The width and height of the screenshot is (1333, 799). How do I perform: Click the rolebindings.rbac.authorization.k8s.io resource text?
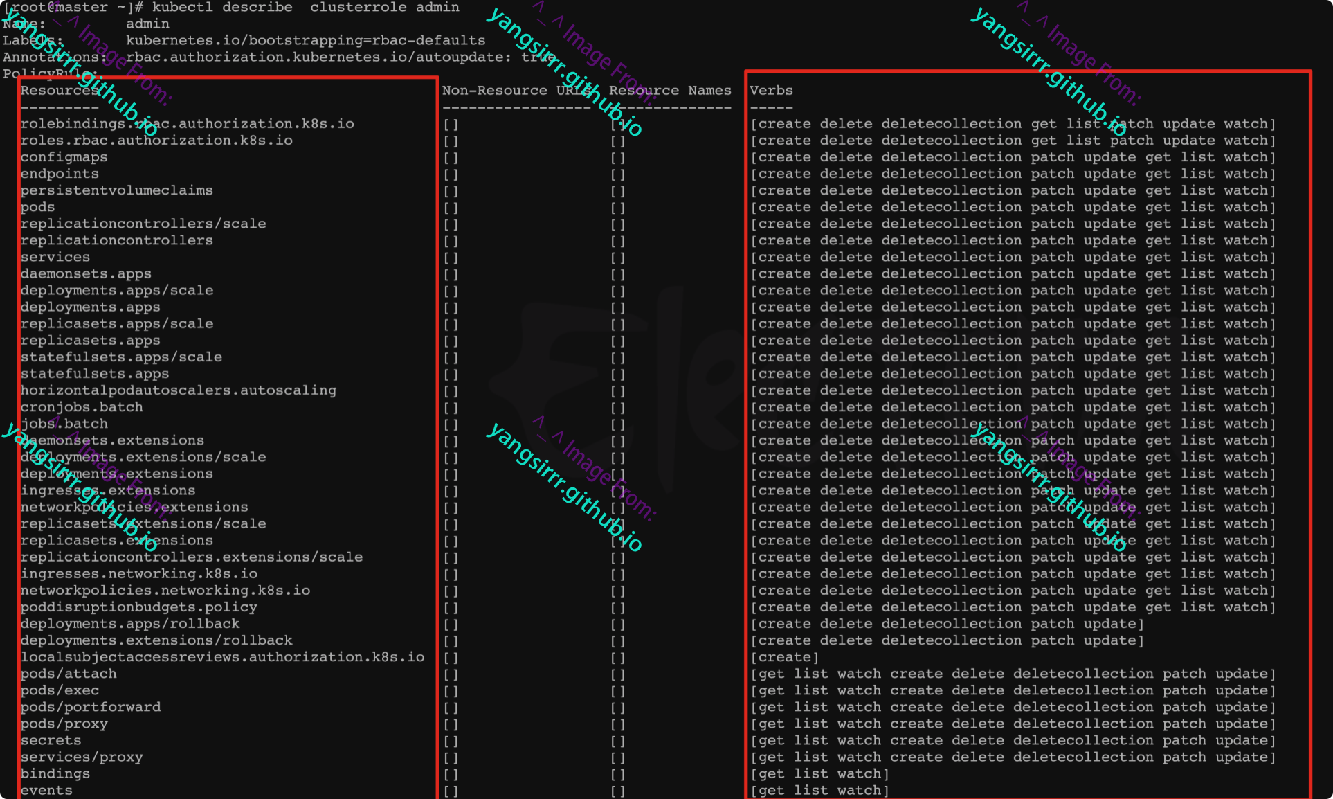187,124
